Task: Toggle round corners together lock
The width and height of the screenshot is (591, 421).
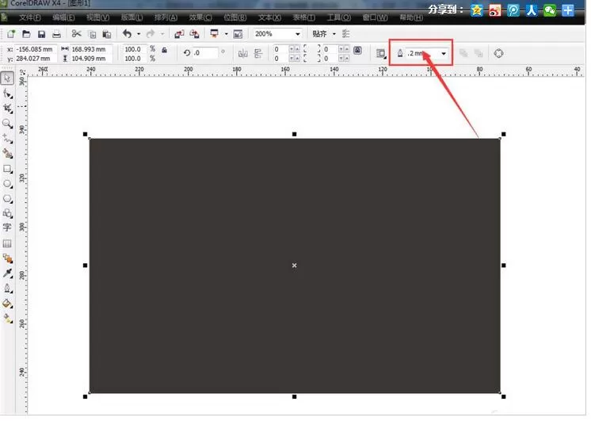Action: (x=357, y=50)
